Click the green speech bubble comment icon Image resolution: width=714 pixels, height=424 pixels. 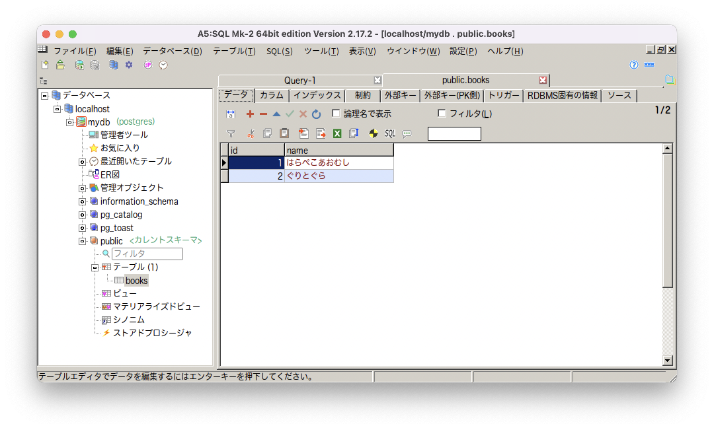click(x=407, y=133)
